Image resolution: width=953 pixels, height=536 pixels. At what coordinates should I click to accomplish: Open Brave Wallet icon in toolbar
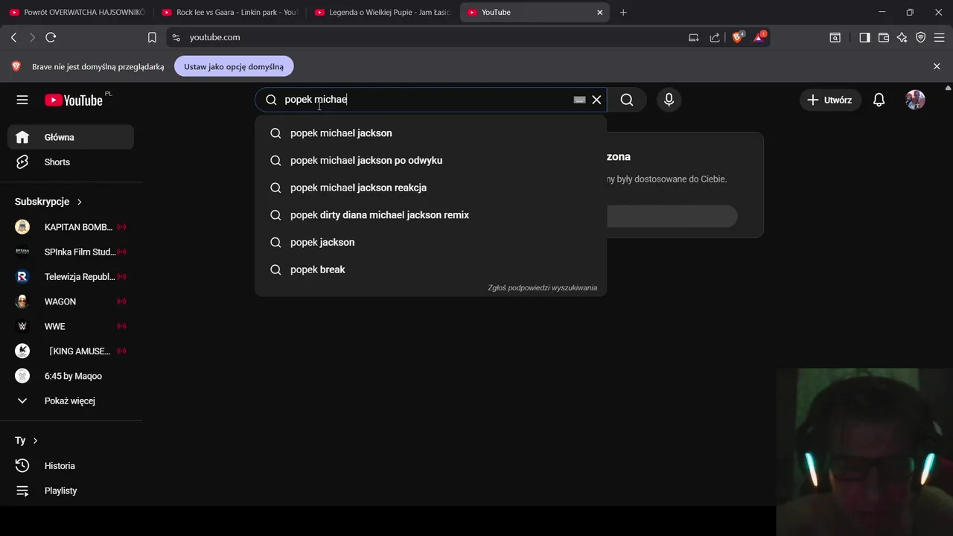(884, 37)
